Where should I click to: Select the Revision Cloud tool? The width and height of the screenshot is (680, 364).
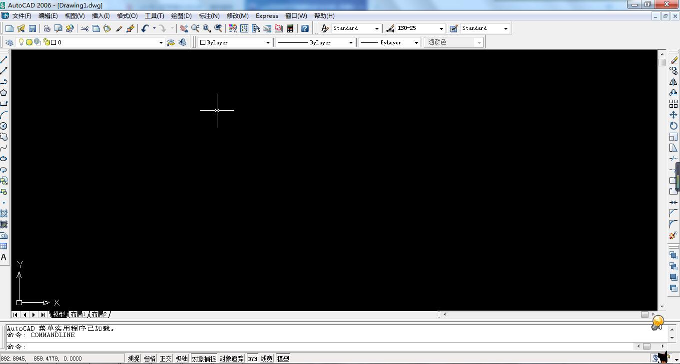click(3, 137)
